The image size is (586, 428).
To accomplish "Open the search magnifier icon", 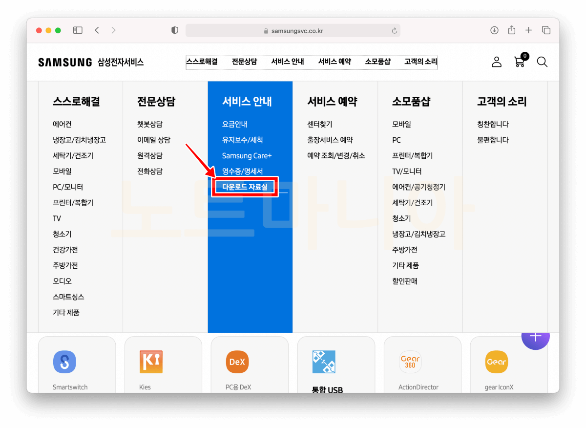I will 542,62.
